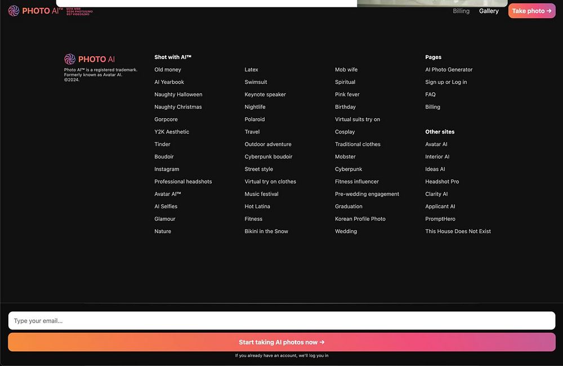Image resolution: width=563 pixels, height=366 pixels.
Task: Open the Fitness link
Action: point(253,218)
